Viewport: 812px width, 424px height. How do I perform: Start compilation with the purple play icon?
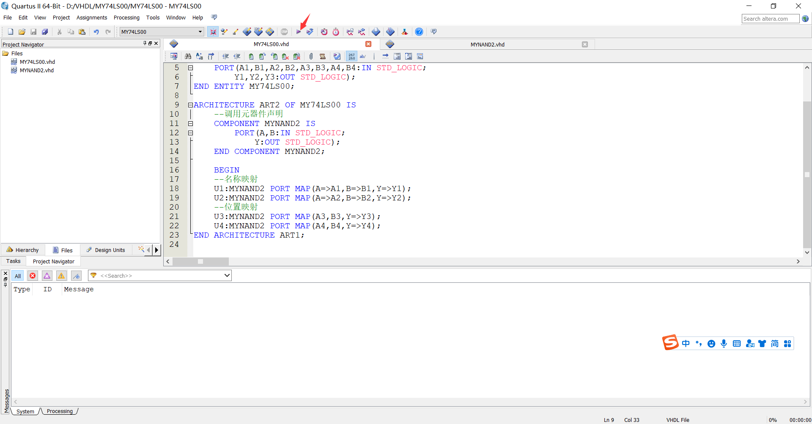(x=299, y=32)
